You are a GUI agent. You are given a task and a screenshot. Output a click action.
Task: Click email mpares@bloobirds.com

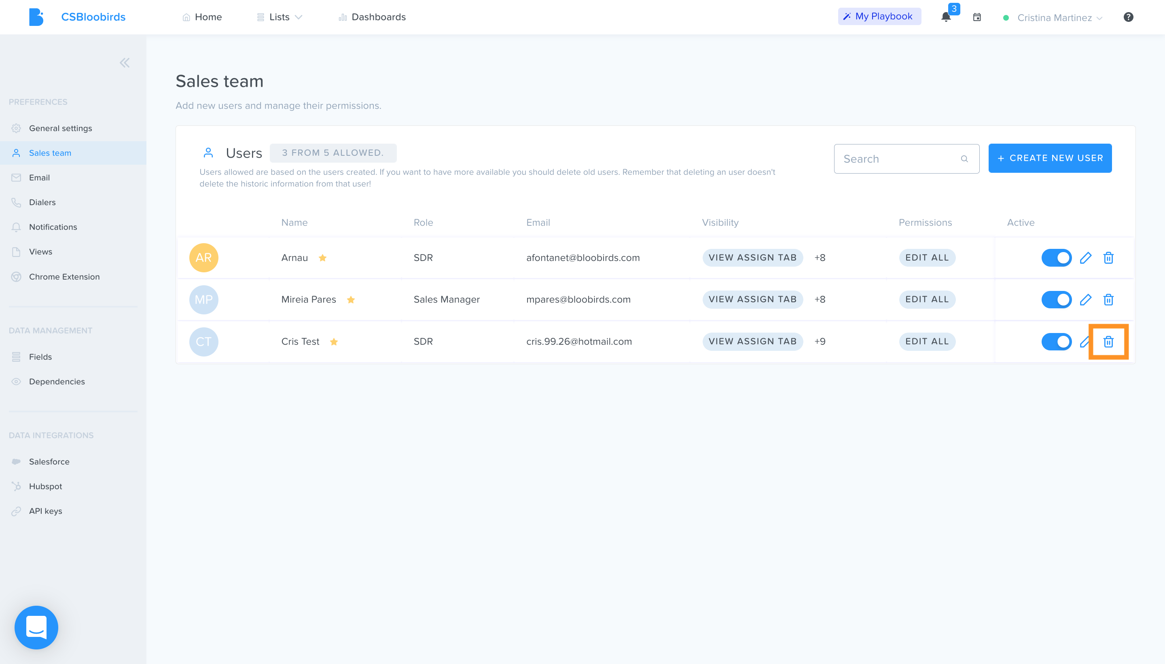[x=578, y=299]
